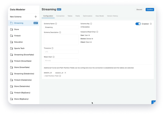Click the info icon next to Schema Name

pyautogui.click(x=56, y=24)
